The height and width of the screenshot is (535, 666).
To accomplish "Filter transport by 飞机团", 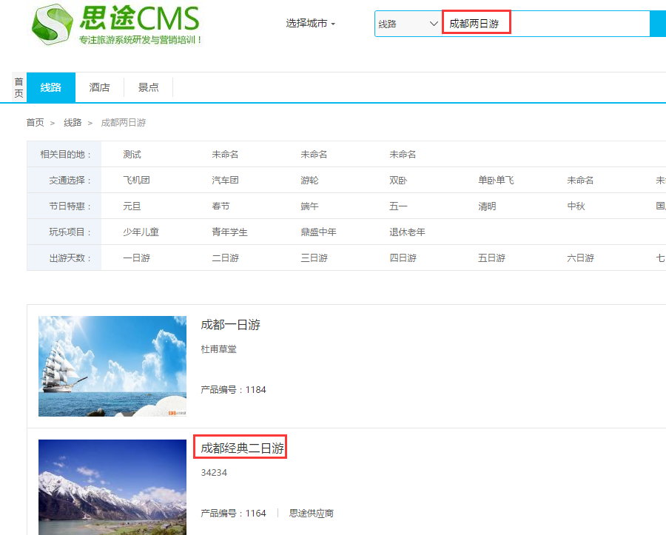I will pos(136,181).
